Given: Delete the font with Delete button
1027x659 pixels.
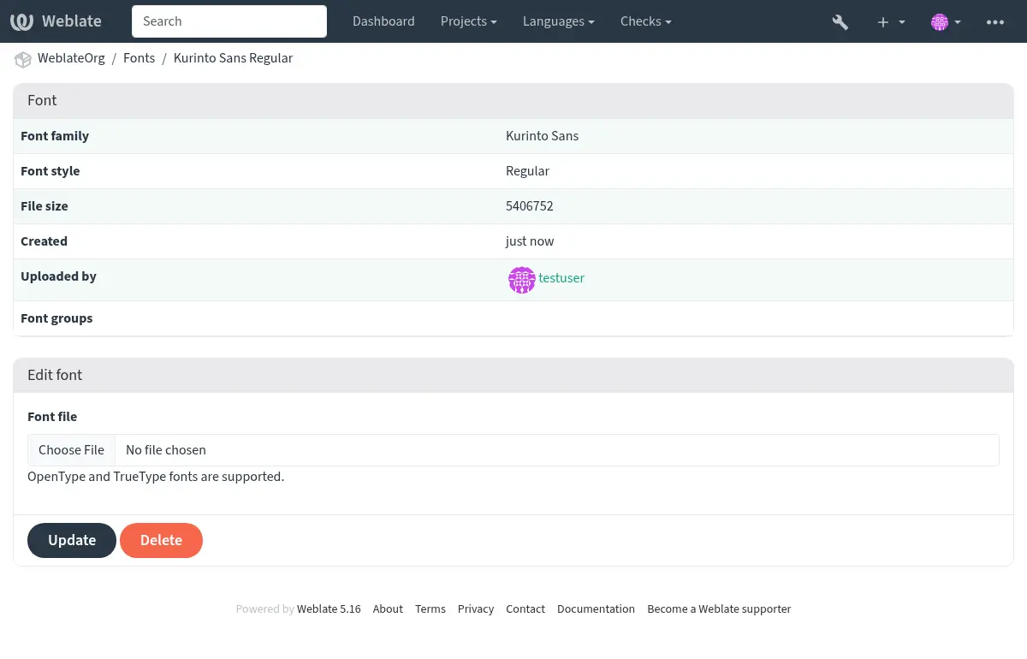Looking at the screenshot, I should [161, 540].
